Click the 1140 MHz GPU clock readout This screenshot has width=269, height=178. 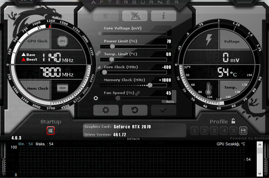58,57
